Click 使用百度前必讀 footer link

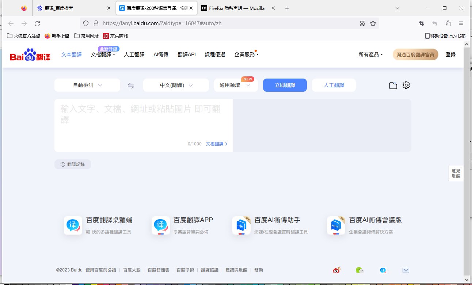point(101,270)
